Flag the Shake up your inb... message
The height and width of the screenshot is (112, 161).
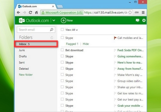point(115,87)
